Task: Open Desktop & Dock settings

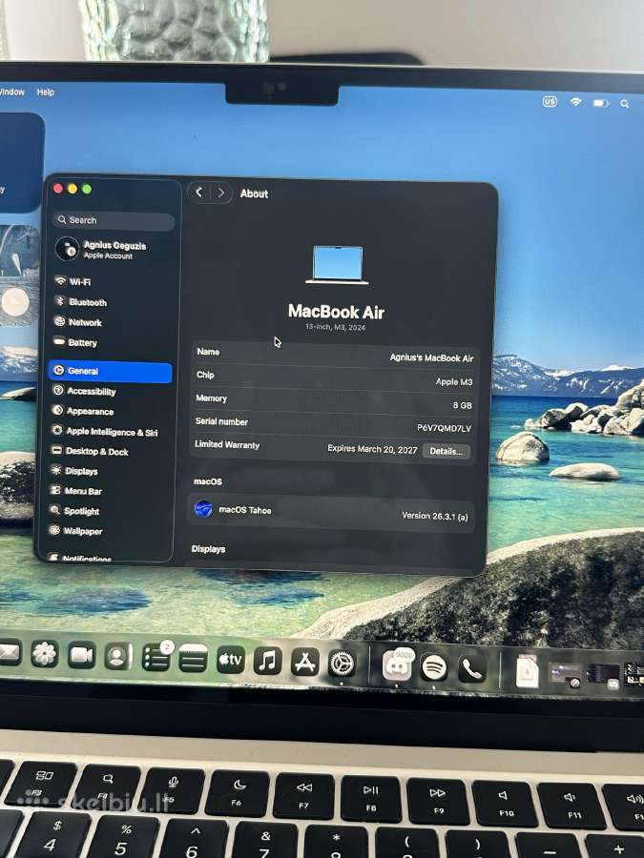Action: click(x=90, y=451)
